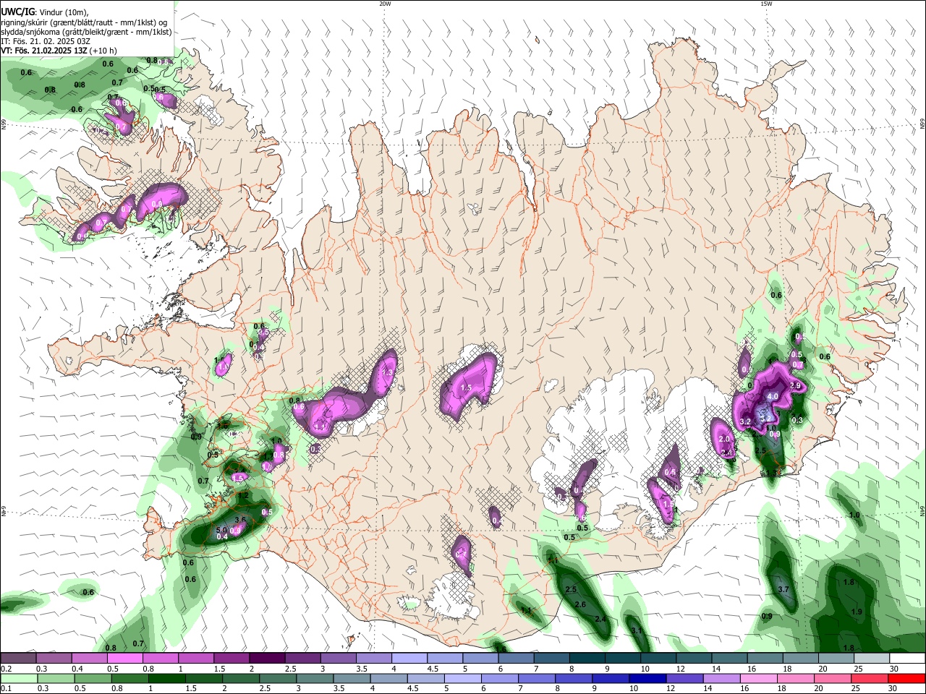Click the '0.2' label starting the upper legend

click(5, 669)
